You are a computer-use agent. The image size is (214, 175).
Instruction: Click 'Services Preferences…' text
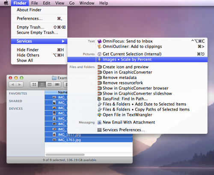124,130
